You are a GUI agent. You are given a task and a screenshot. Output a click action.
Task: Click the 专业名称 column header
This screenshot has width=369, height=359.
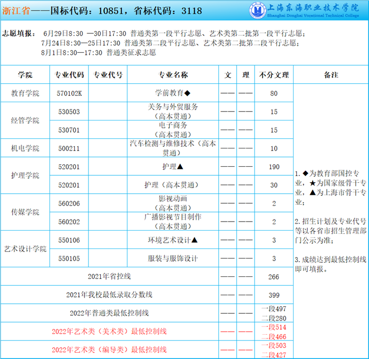click(172, 75)
